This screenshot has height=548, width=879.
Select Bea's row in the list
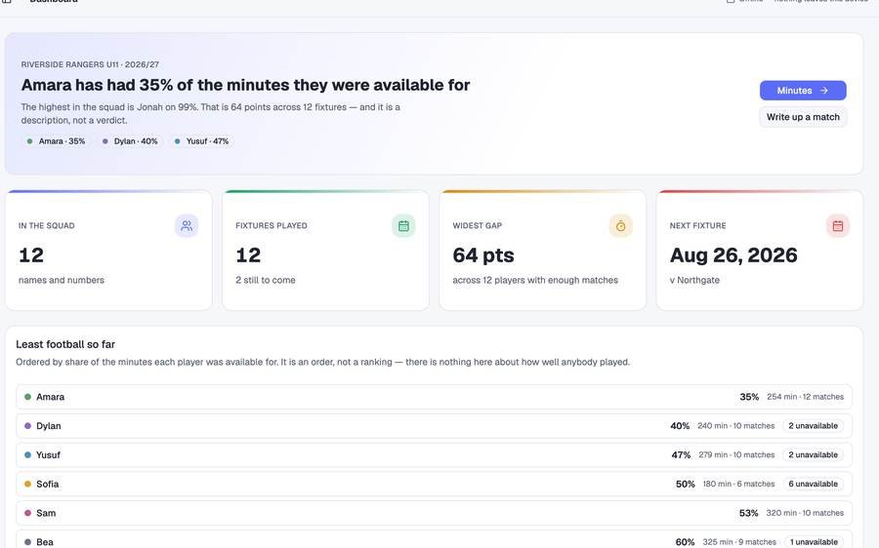pyautogui.click(x=434, y=540)
